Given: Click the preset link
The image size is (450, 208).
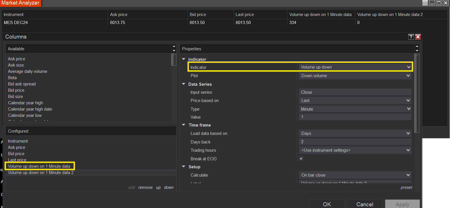Looking at the screenshot, I should pyautogui.click(x=406, y=187).
